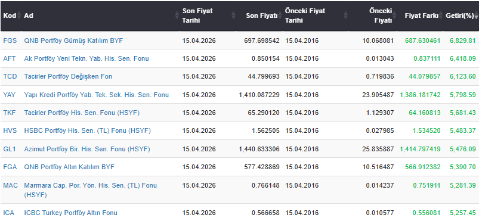The width and height of the screenshot is (479, 221).
Task: Open QNB Portföy Gümüş Katılım BYF
Action: click(x=73, y=41)
